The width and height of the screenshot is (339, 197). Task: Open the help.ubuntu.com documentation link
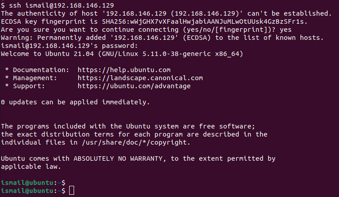click(x=124, y=70)
